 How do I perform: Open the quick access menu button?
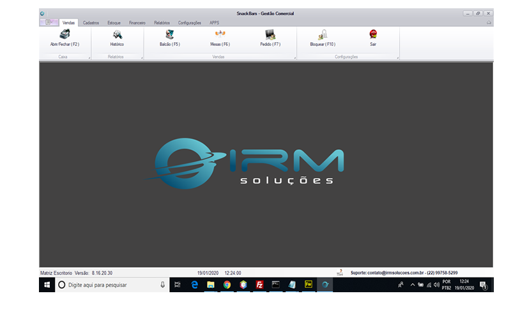(x=49, y=22)
